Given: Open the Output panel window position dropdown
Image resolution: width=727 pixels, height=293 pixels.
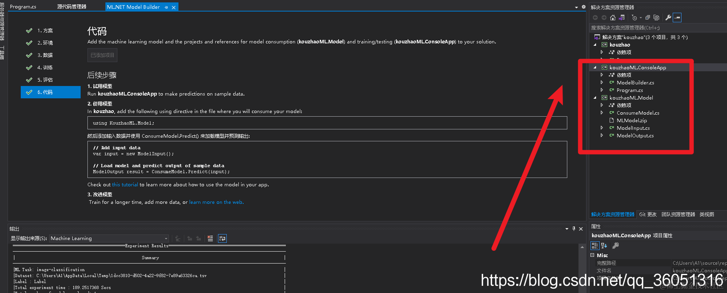Looking at the screenshot, I should coord(567,229).
